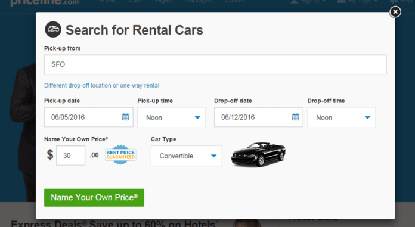
Task: Click the car icon beside the dialog title
Action: [x=53, y=29]
